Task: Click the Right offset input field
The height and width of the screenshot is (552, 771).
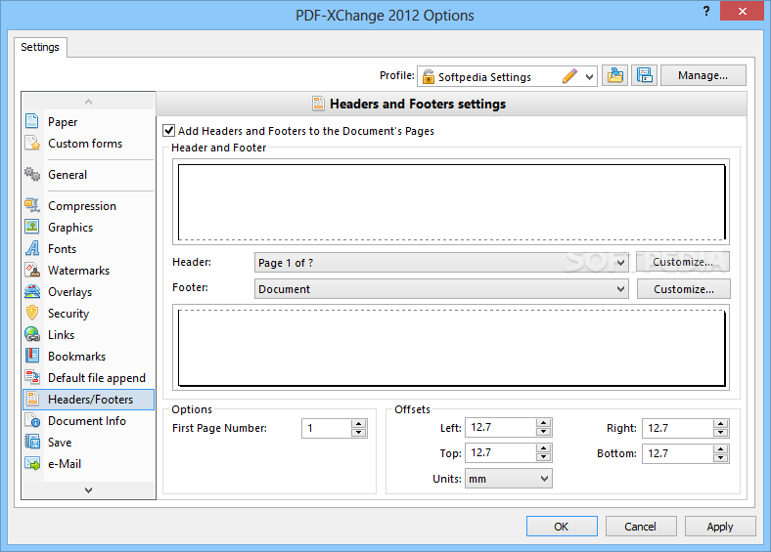Action: click(678, 428)
